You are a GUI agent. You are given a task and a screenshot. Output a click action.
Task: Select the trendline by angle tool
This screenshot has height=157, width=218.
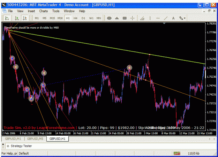click(142, 18)
